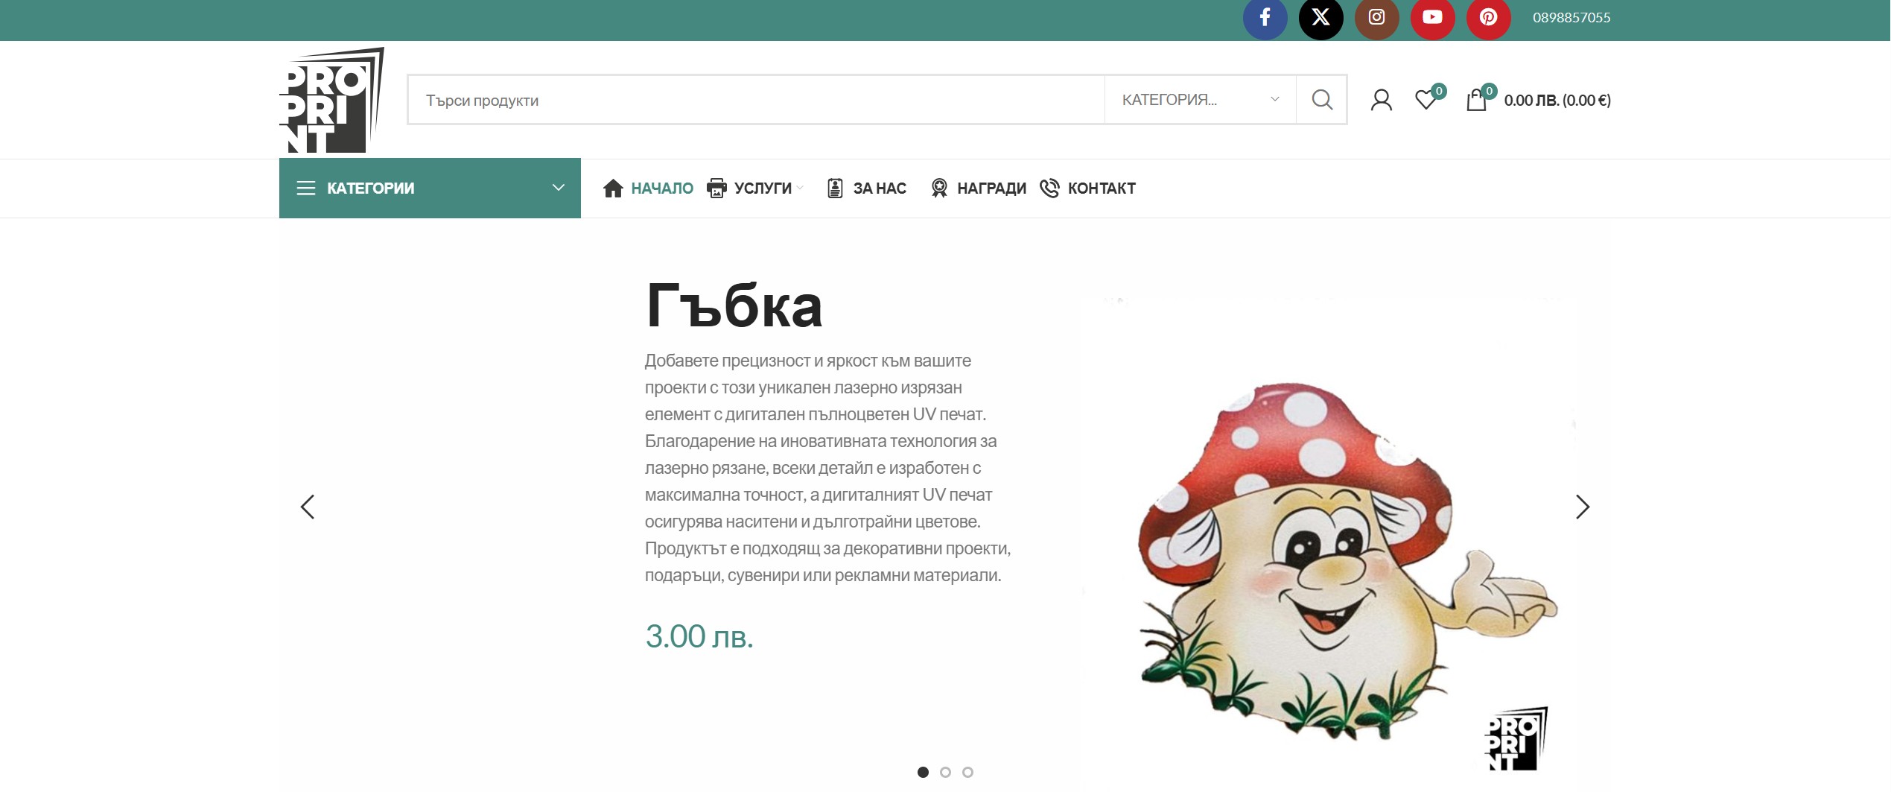1891x792 pixels.
Task: Click the phone icon beside КОНТАКТ
Action: point(1049,189)
